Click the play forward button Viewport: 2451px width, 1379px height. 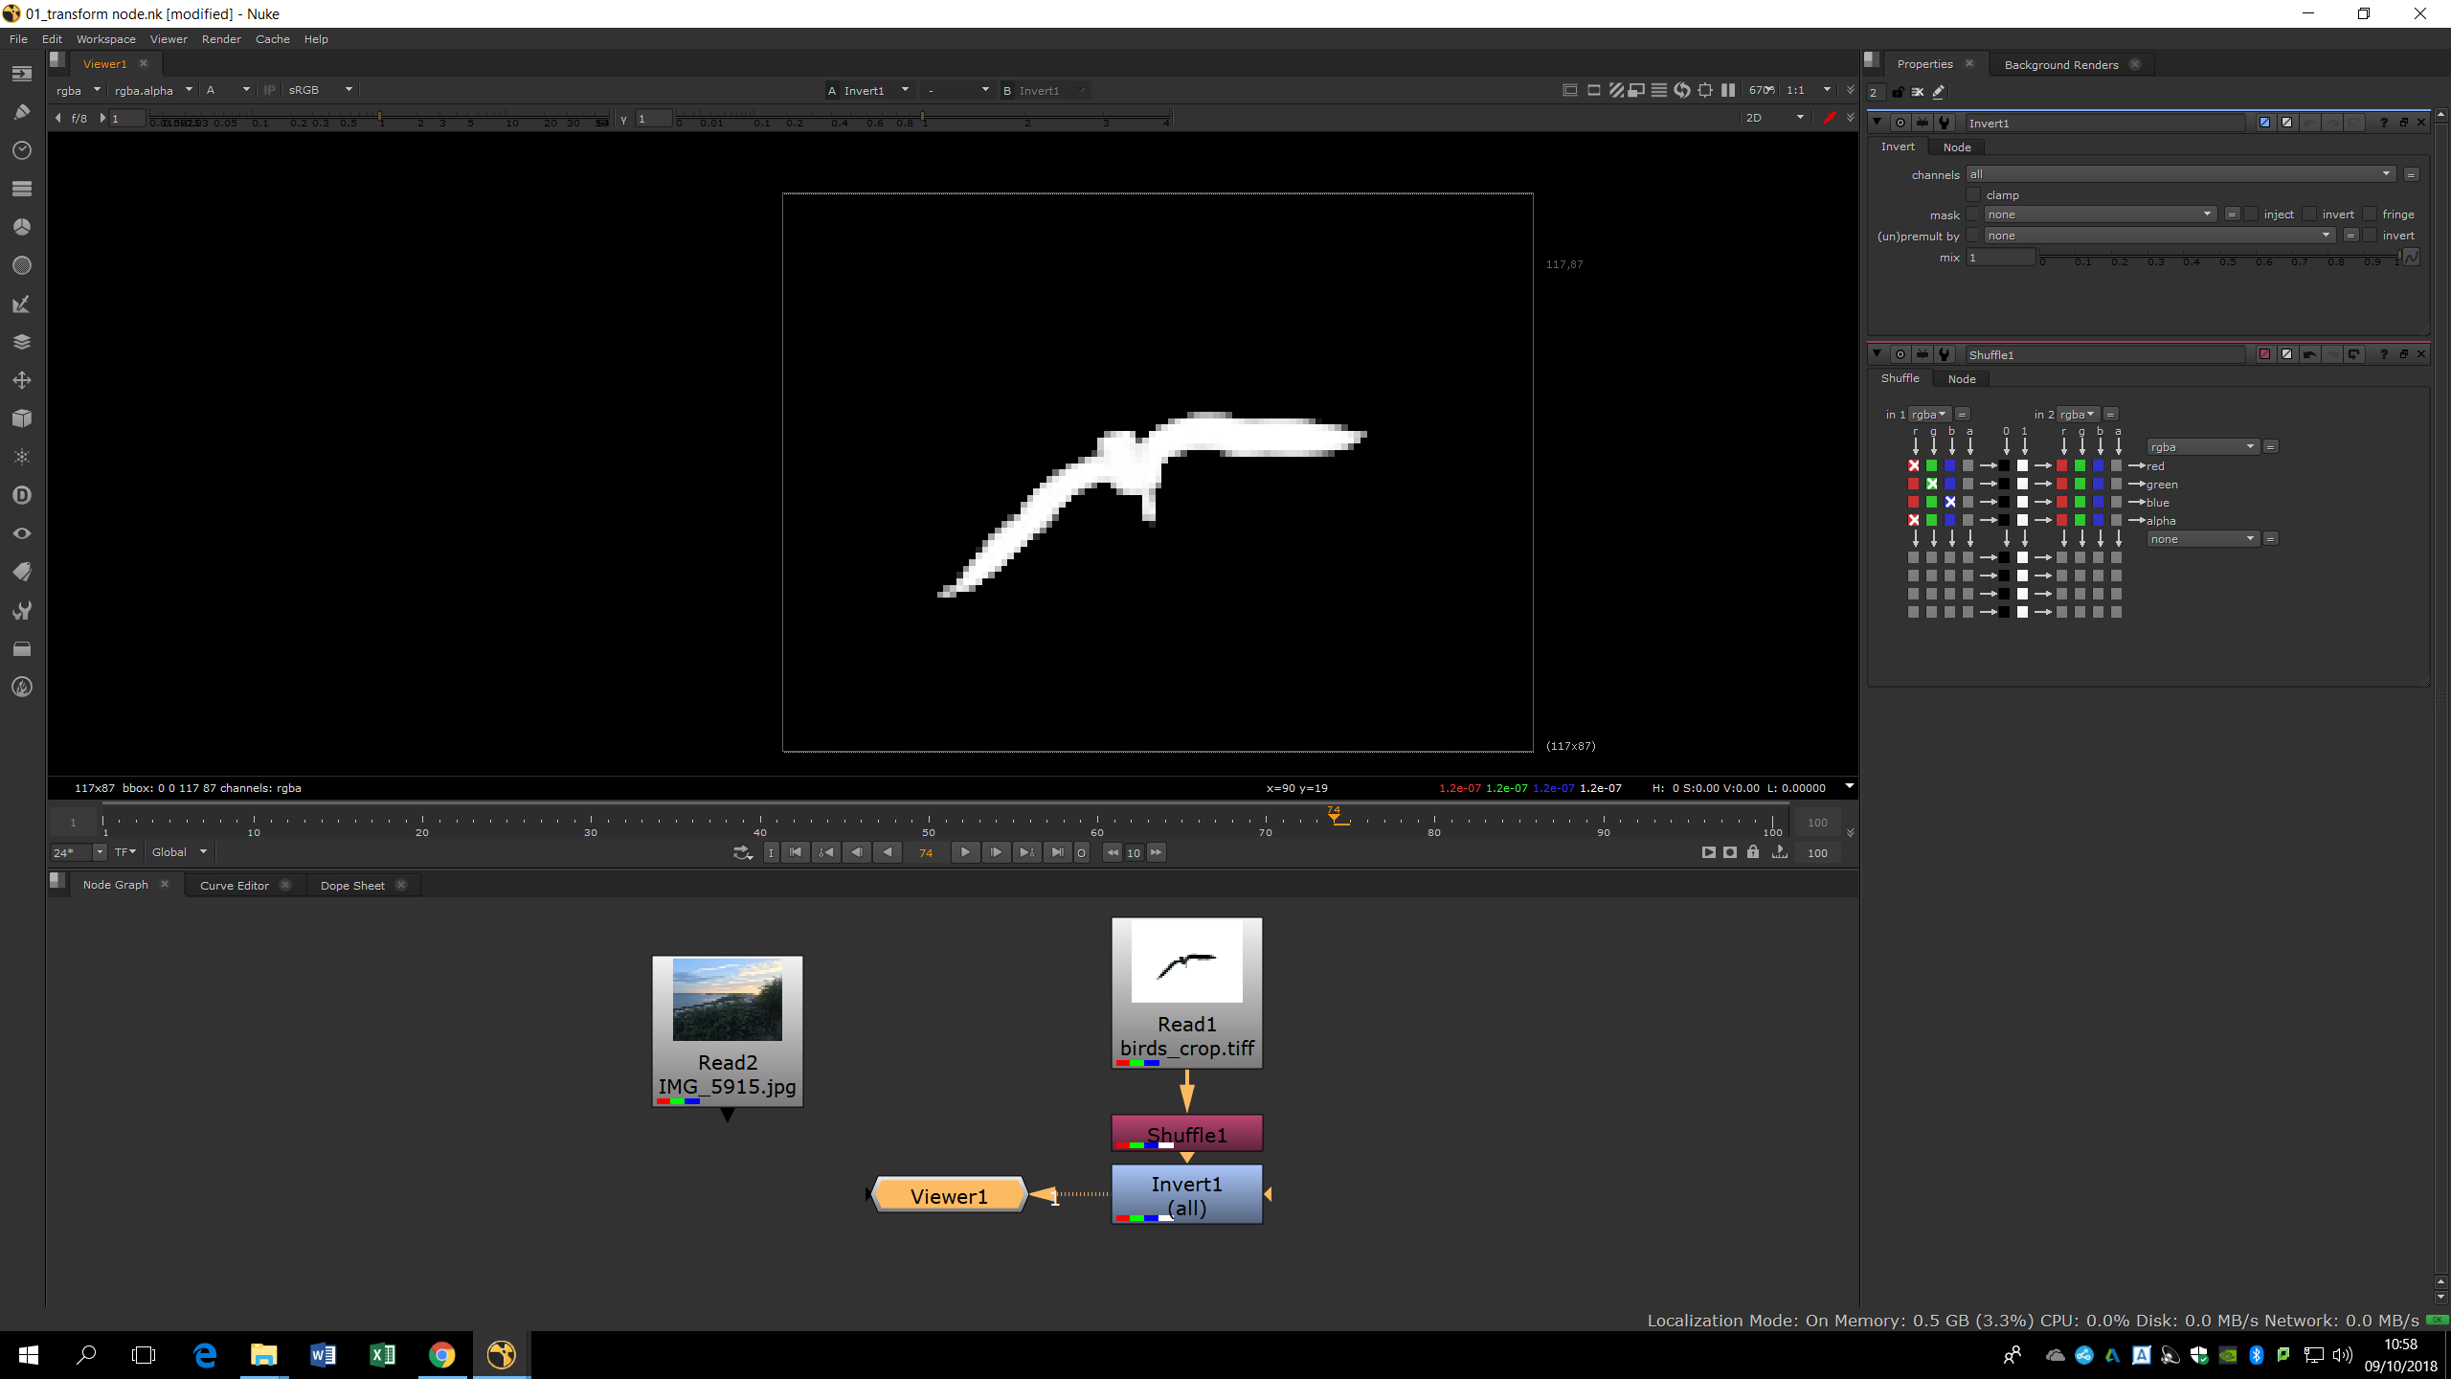click(965, 852)
